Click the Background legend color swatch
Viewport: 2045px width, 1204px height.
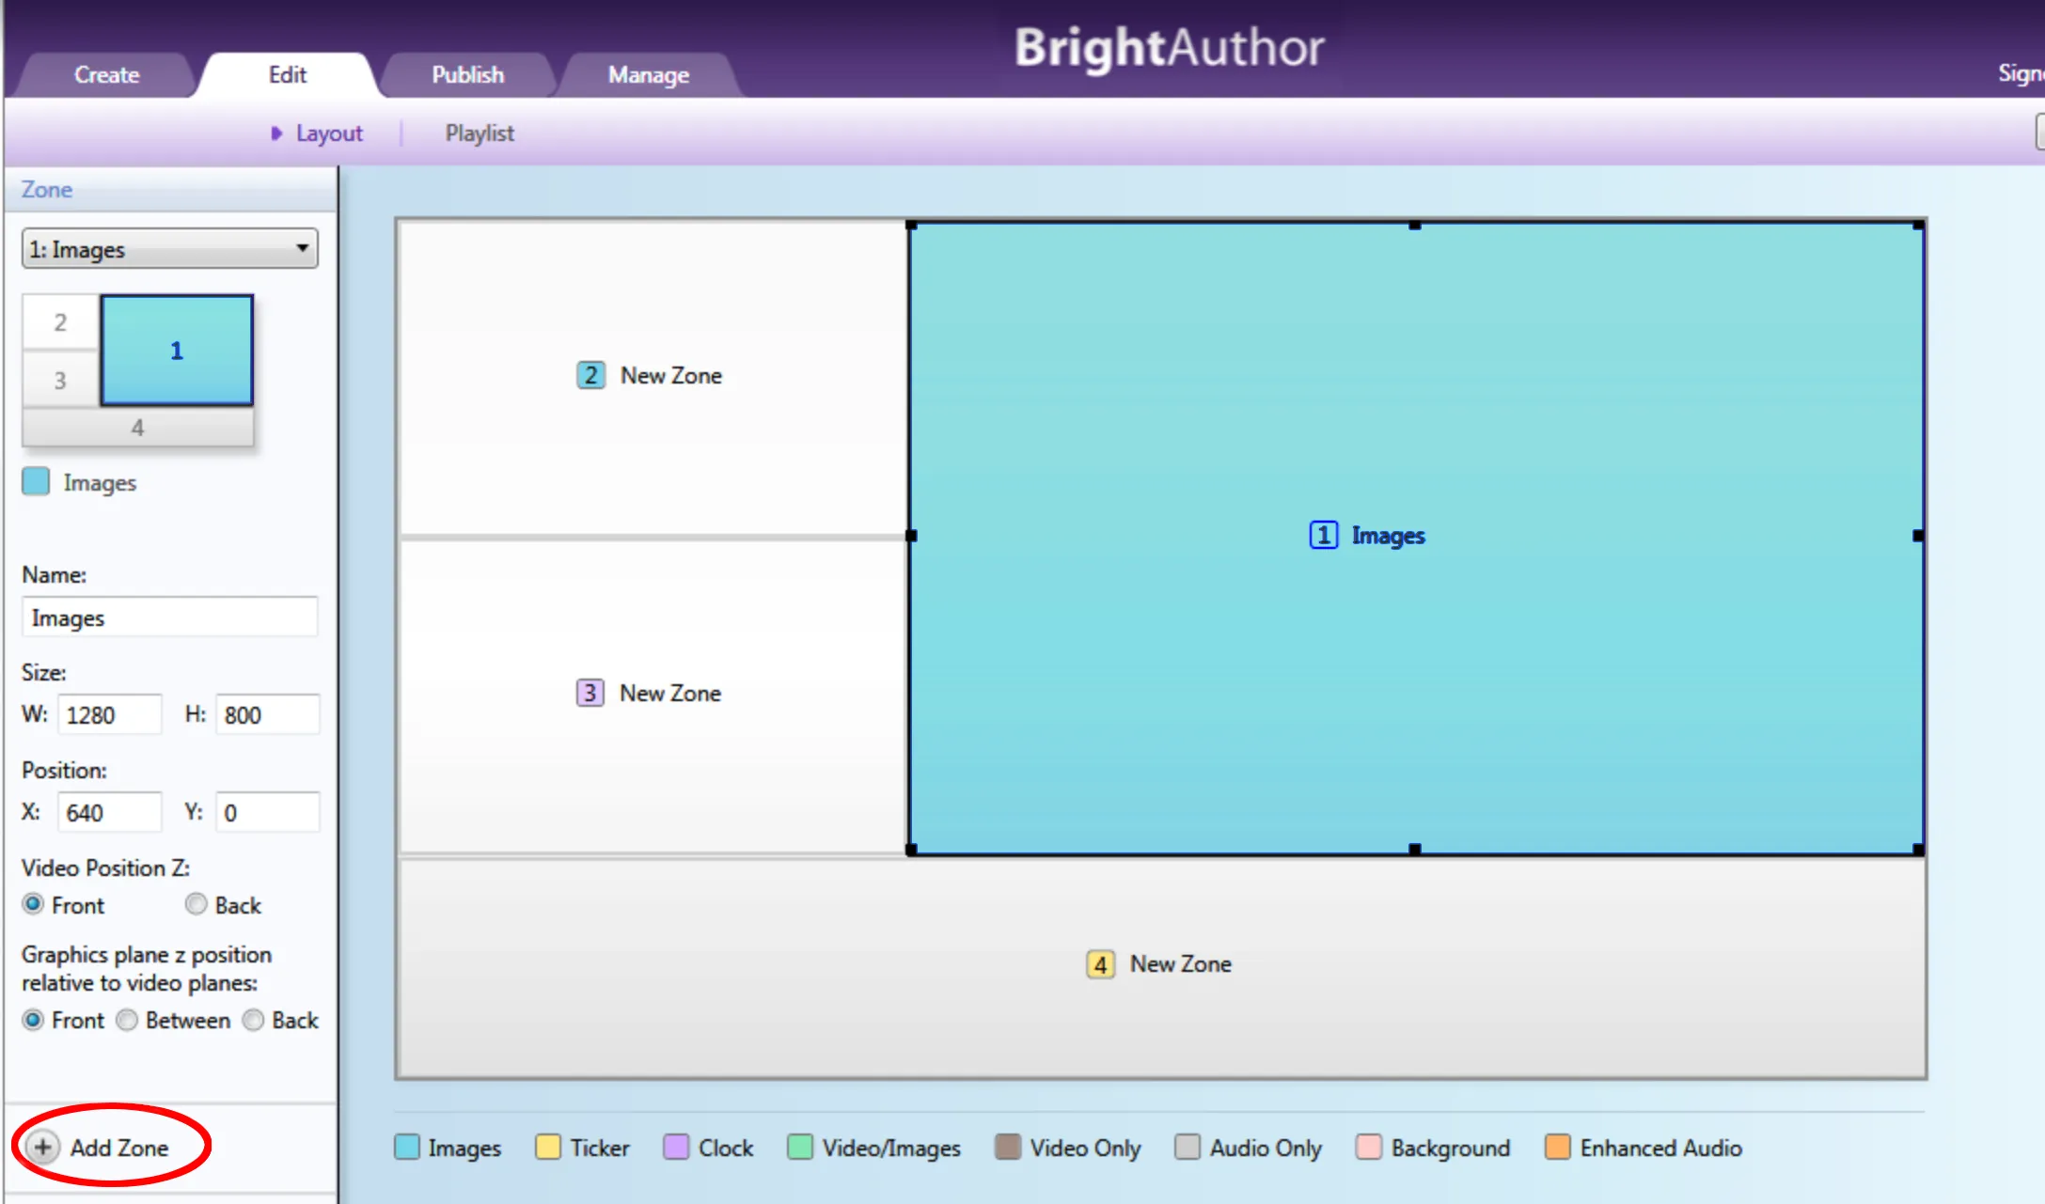pos(1369,1148)
